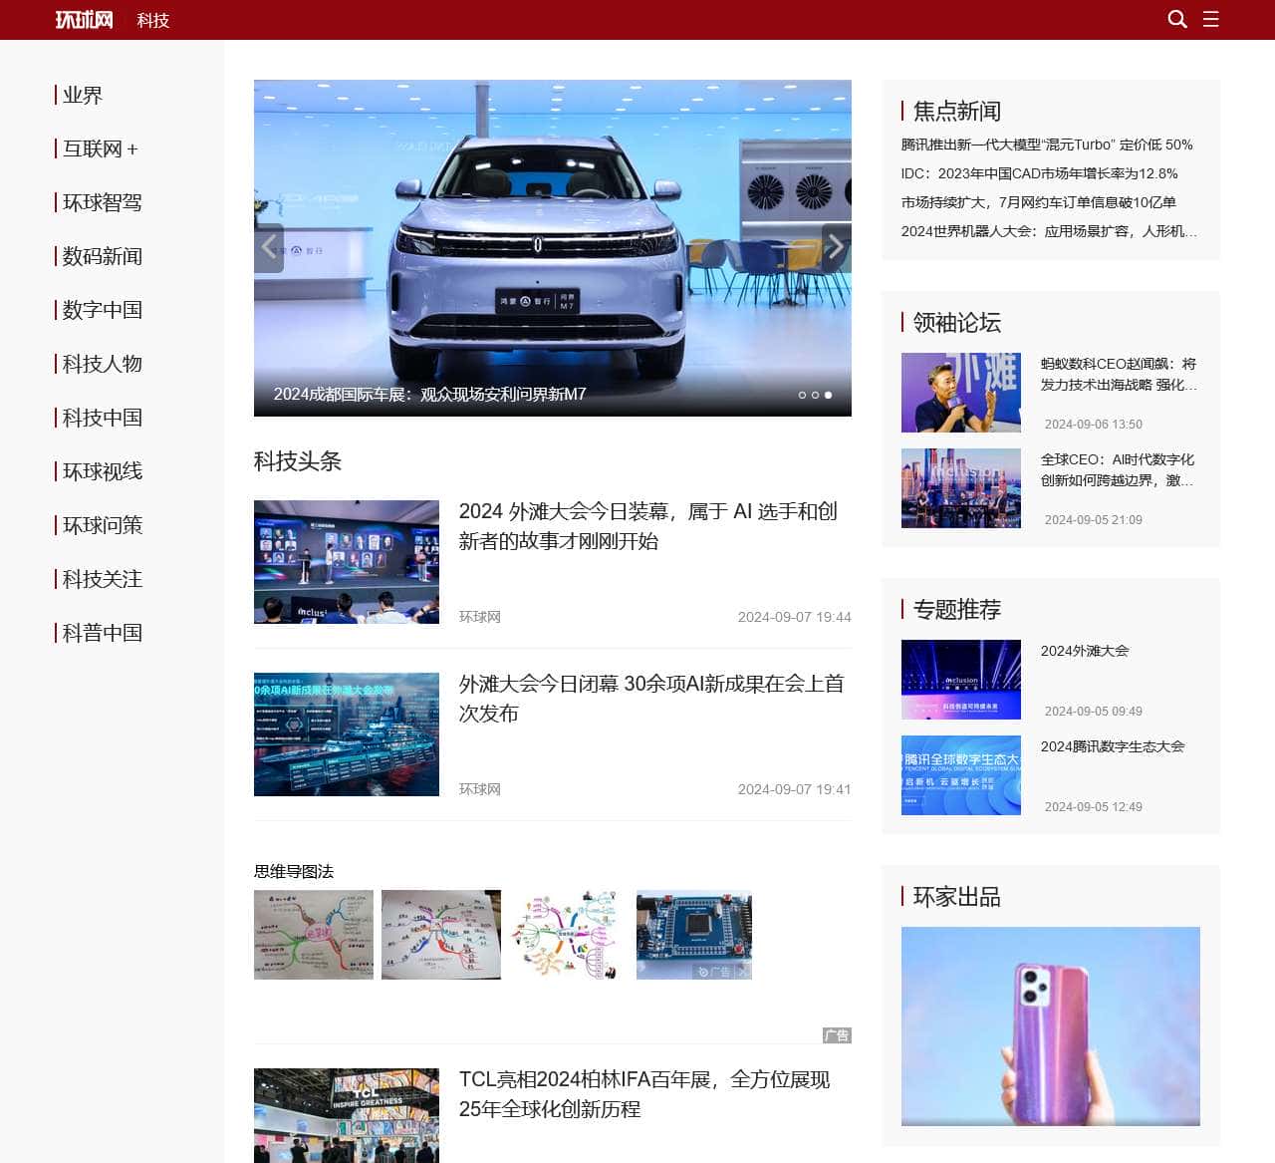Click the circuit board ad image
This screenshot has height=1163, width=1275.
pos(693,935)
